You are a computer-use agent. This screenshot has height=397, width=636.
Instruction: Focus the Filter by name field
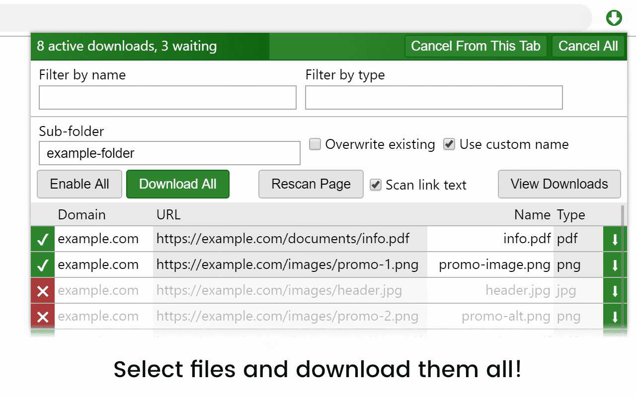(x=167, y=98)
